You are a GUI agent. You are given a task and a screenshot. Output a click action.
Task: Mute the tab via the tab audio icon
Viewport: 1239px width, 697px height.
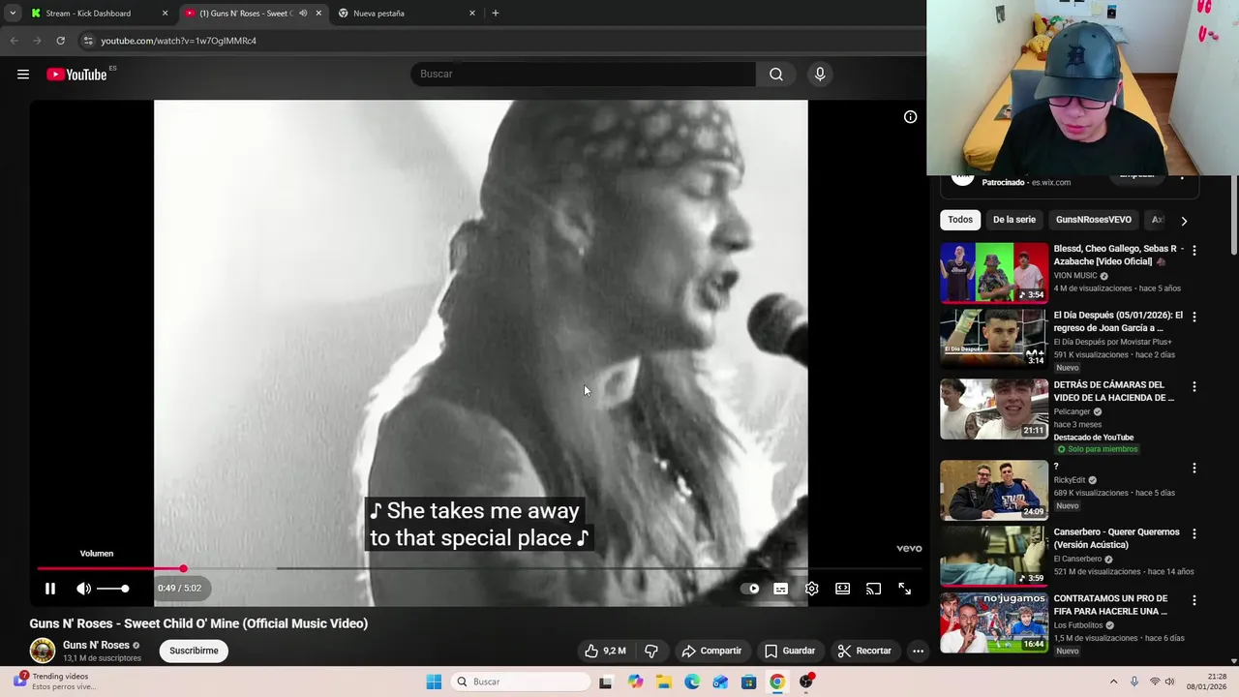pos(303,14)
